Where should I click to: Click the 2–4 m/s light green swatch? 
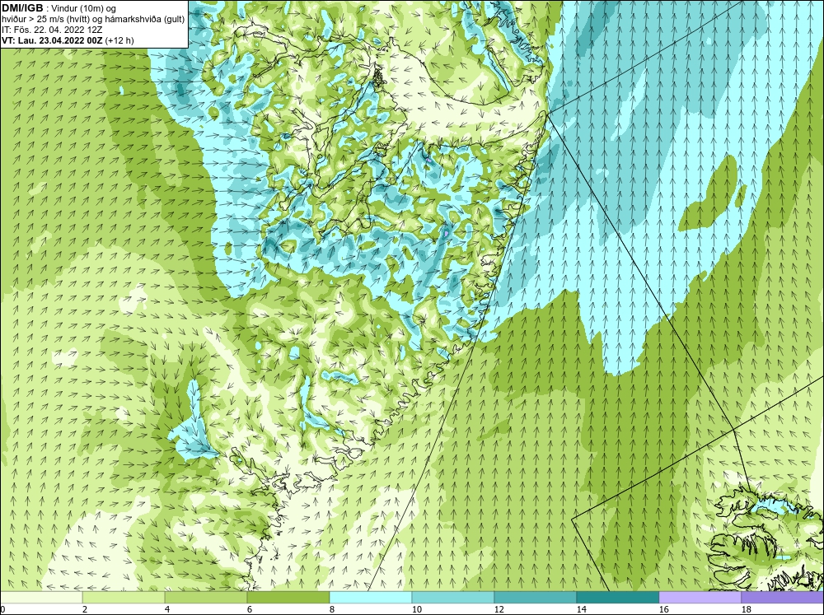(x=124, y=598)
